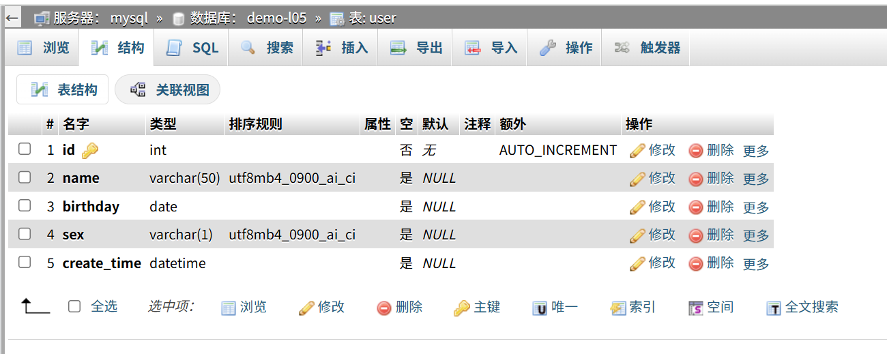Click the red 删除 icon for name column

click(696, 179)
